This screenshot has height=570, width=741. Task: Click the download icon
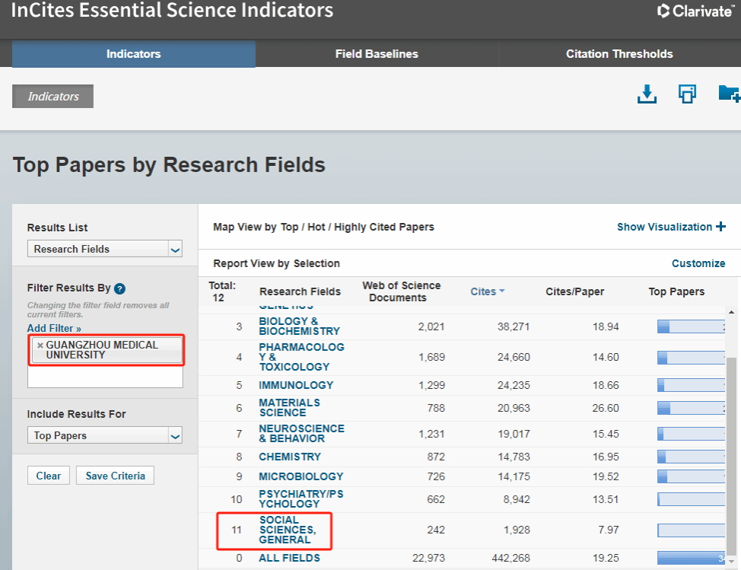pyautogui.click(x=647, y=94)
